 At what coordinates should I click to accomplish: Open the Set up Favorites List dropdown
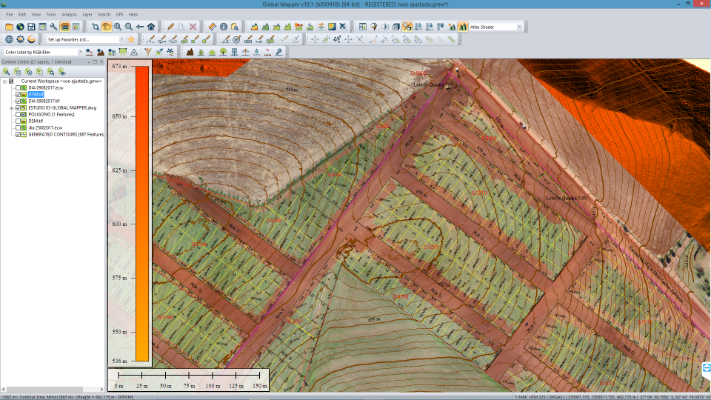pos(121,39)
